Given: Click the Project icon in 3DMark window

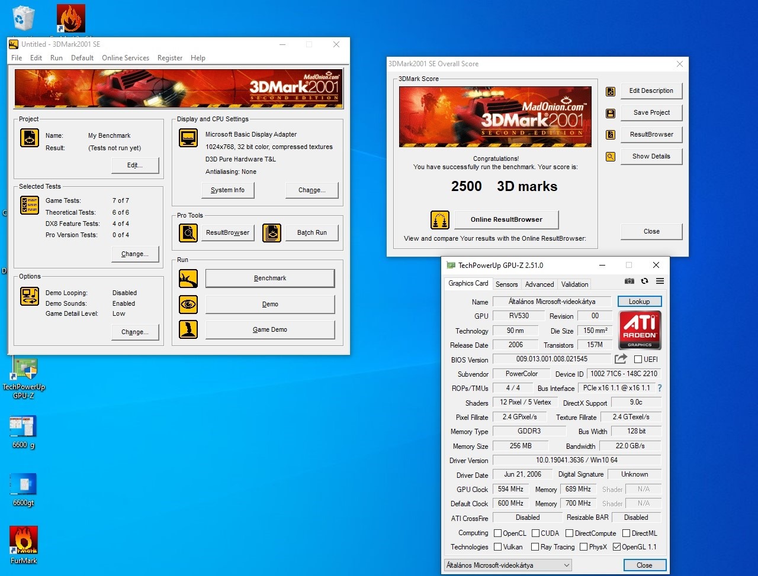Looking at the screenshot, I should point(30,138).
